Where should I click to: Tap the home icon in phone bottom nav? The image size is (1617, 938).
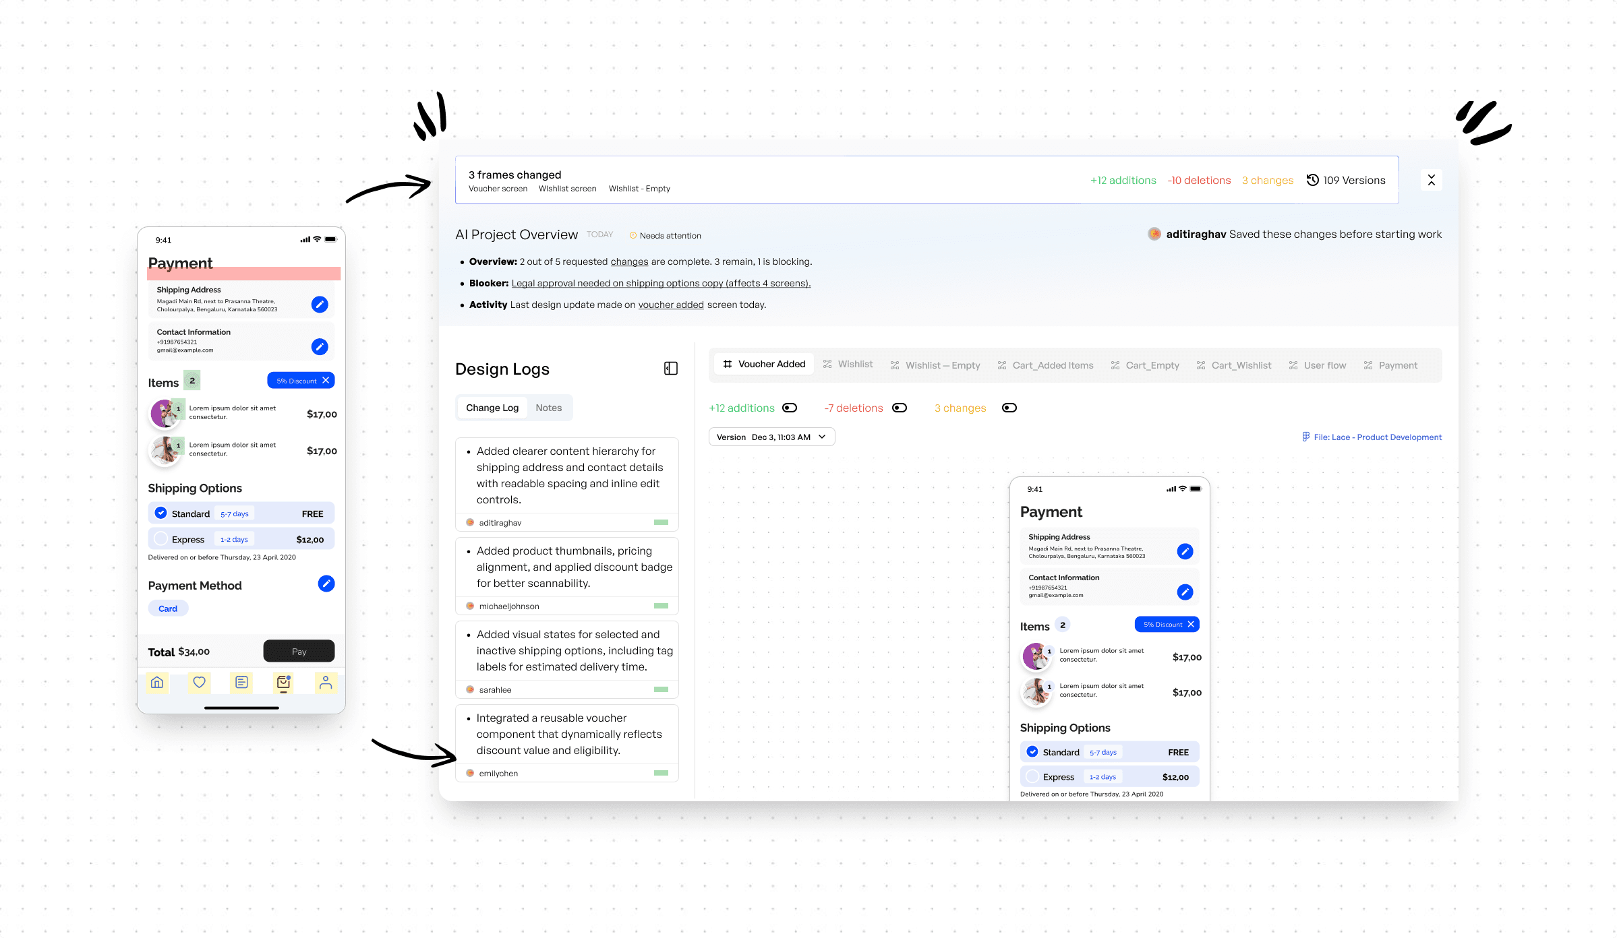[157, 683]
